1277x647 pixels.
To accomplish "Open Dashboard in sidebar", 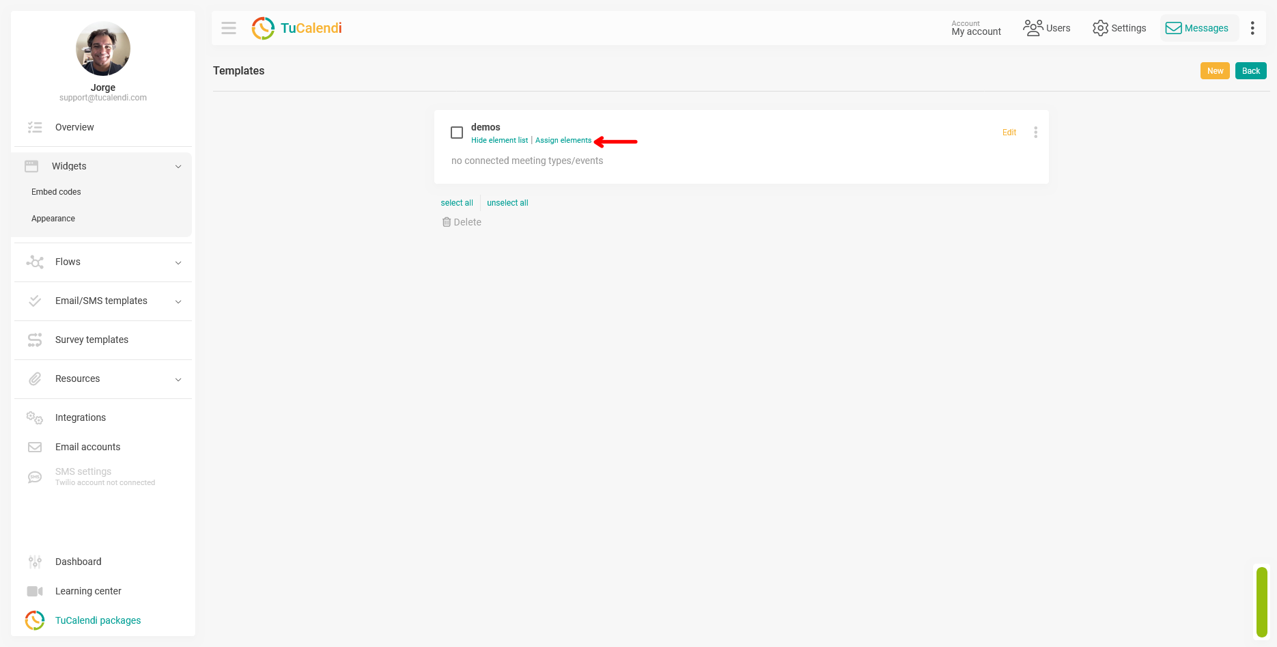I will click(x=78, y=562).
